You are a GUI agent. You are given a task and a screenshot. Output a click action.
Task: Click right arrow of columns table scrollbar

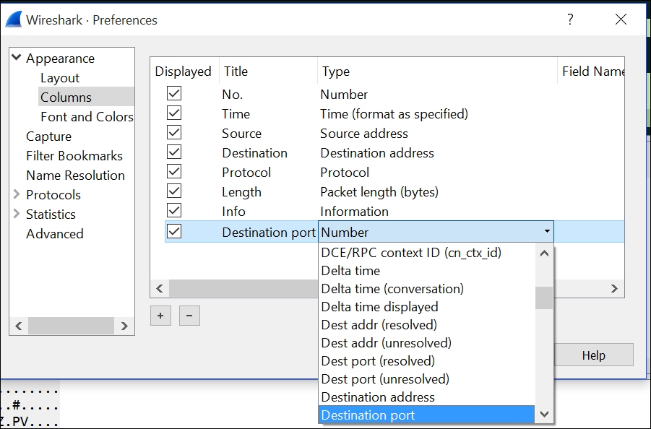pyautogui.click(x=614, y=288)
